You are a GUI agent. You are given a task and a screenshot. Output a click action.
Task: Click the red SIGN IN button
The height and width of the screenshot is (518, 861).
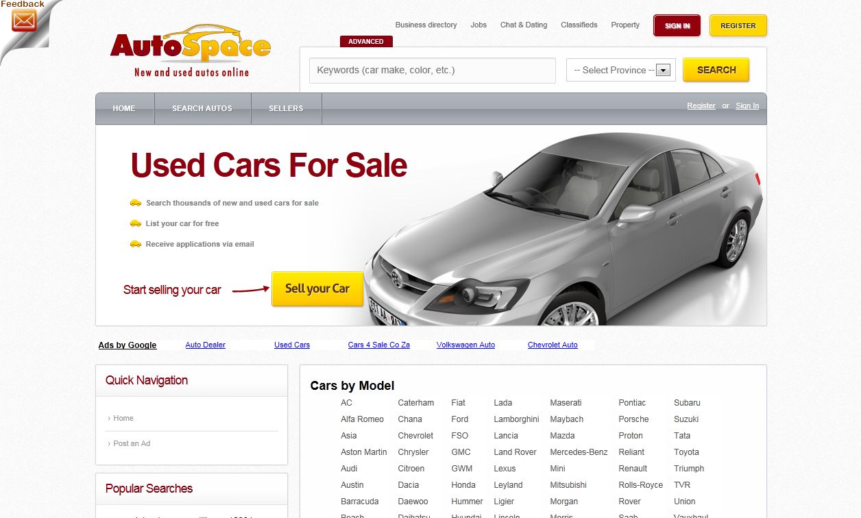(x=677, y=25)
